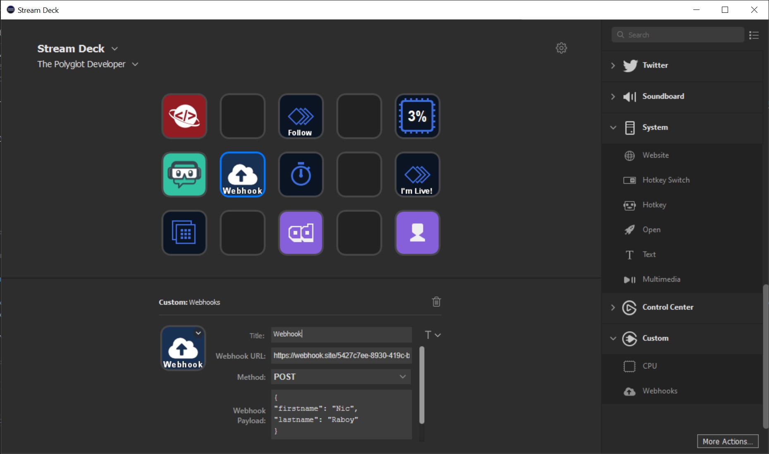
Task: Choose the Hotkey Switch action
Action: pos(682,180)
